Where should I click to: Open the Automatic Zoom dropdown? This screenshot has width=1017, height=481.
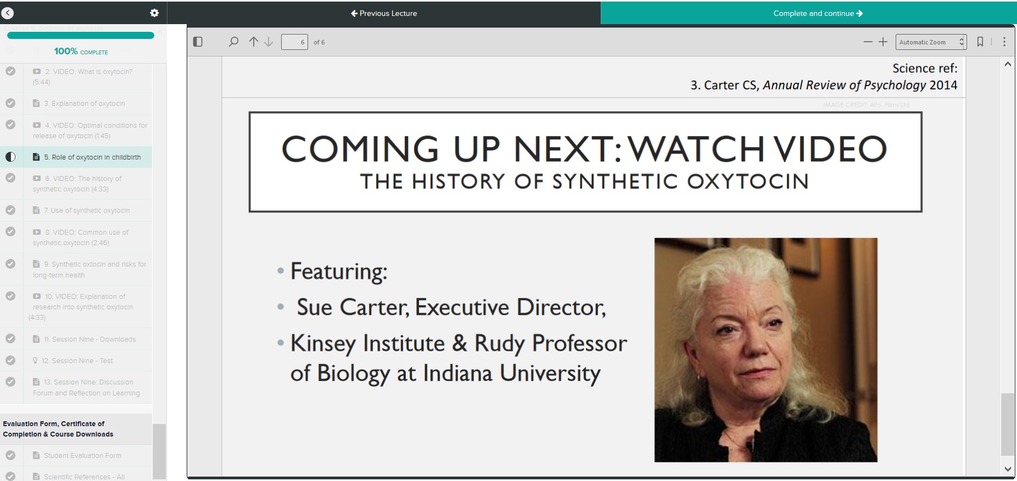[931, 42]
